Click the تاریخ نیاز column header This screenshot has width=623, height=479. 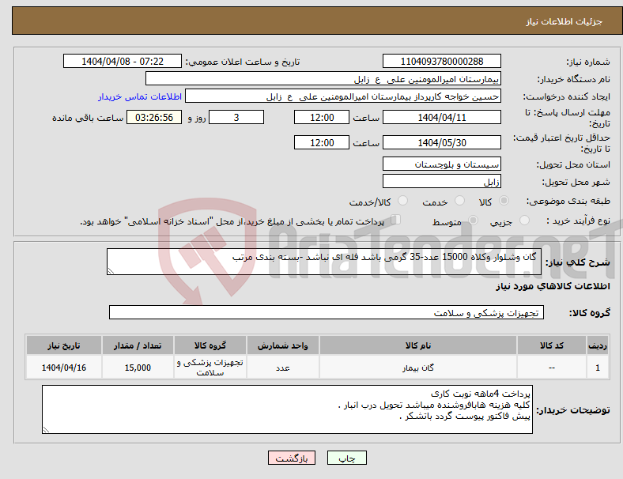[64, 345]
